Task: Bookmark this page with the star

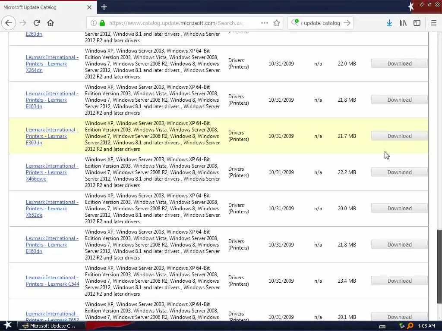Action: coord(277,23)
